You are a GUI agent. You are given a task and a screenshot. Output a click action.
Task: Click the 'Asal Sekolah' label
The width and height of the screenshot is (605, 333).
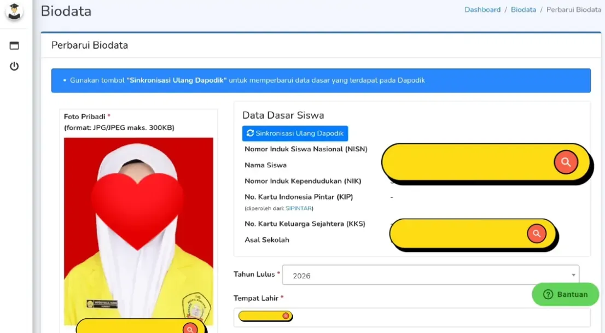(266, 240)
